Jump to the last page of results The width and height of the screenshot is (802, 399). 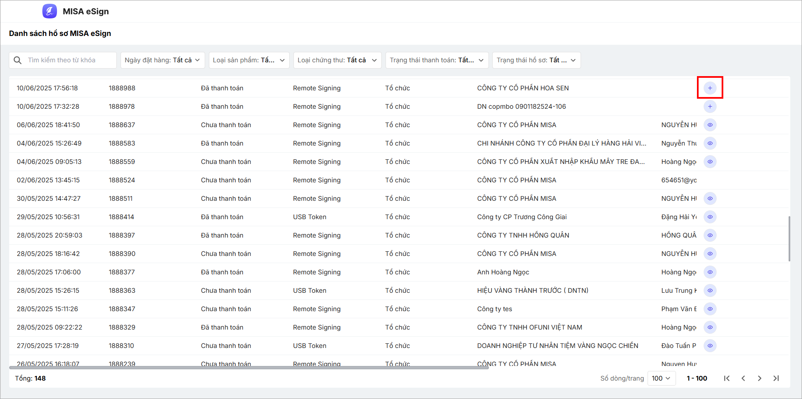click(x=776, y=378)
